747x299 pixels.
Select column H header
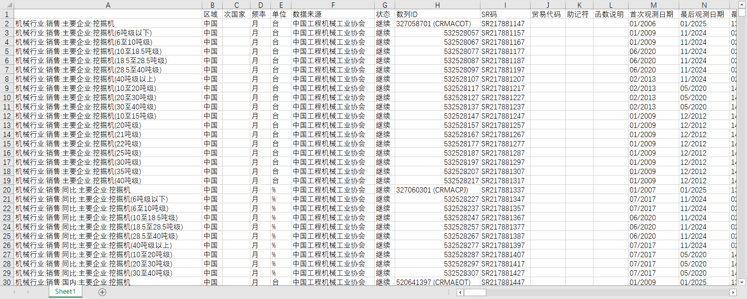(x=437, y=4)
